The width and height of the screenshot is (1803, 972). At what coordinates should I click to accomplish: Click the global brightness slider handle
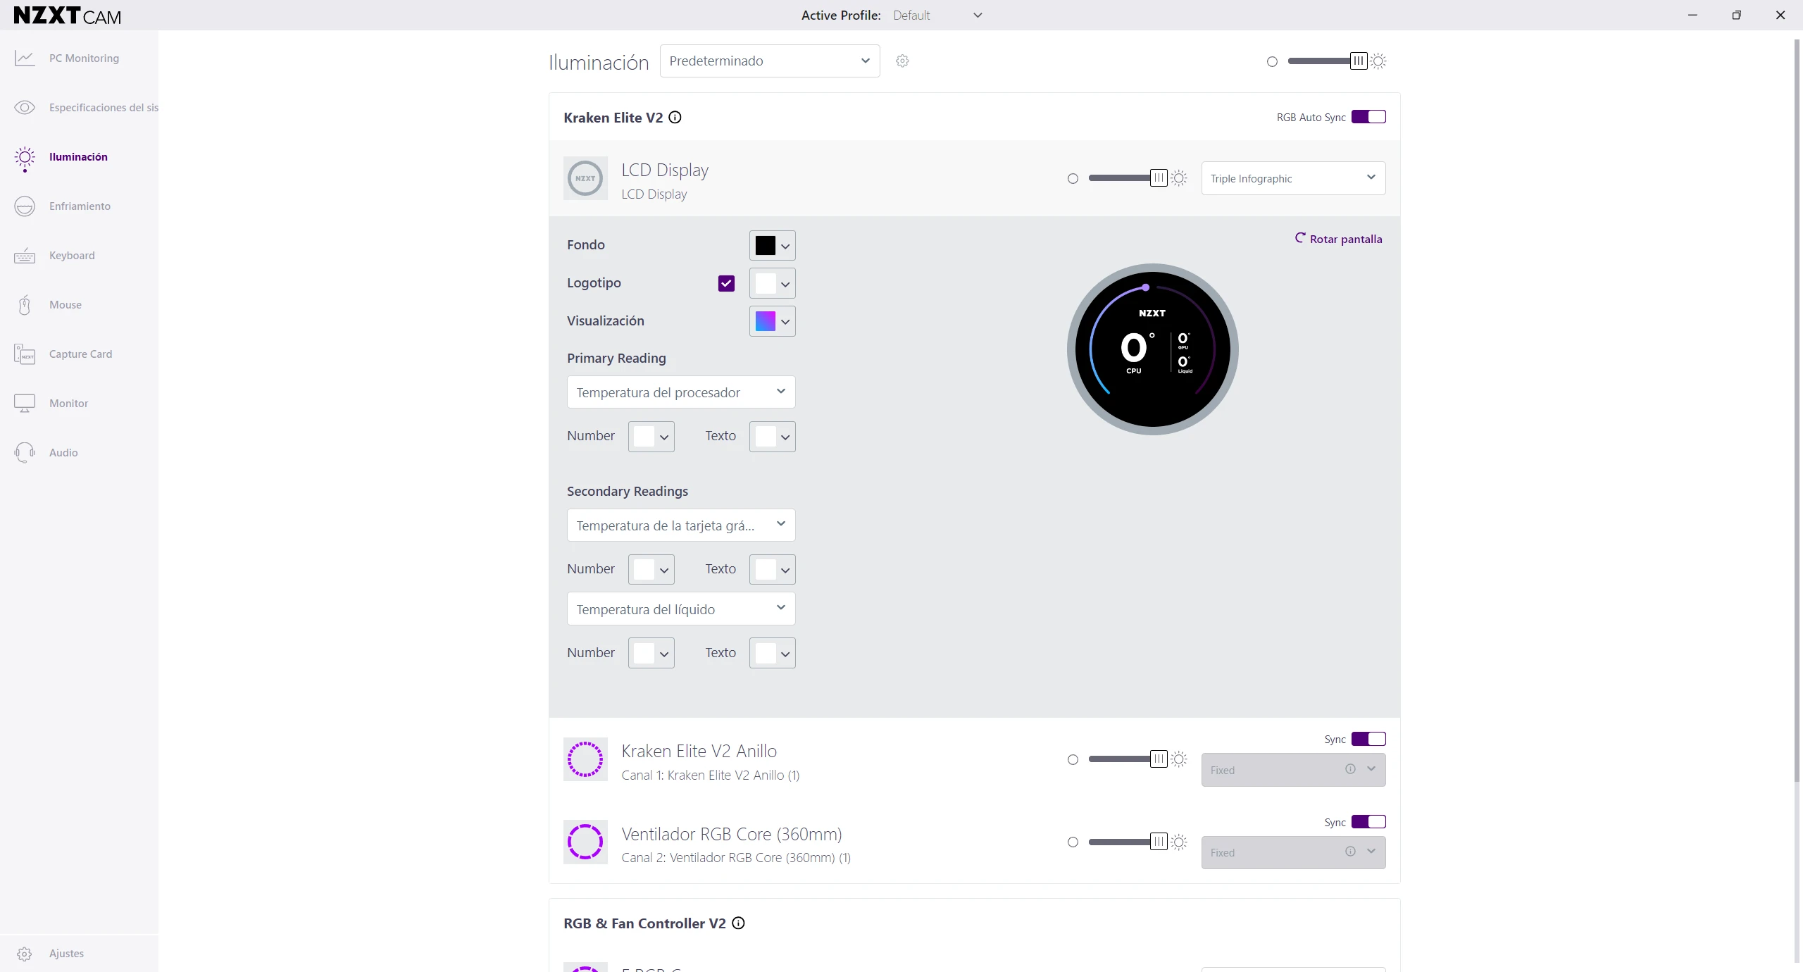(x=1359, y=61)
